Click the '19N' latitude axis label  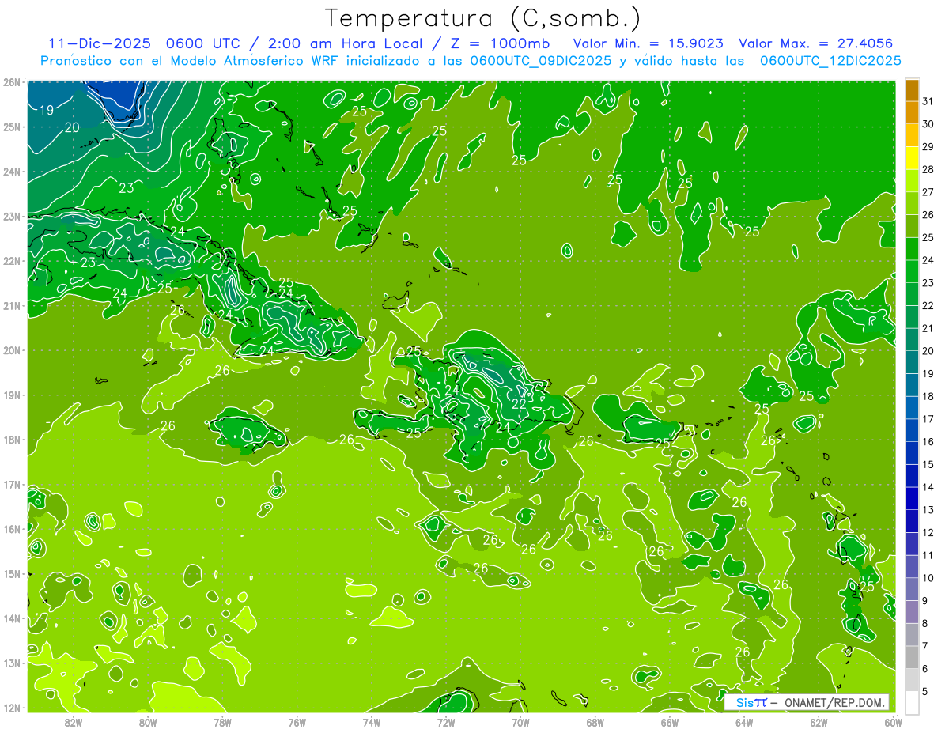[11, 395]
